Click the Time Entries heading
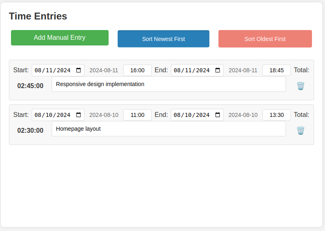This screenshot has width=325, height=231. 38,16
